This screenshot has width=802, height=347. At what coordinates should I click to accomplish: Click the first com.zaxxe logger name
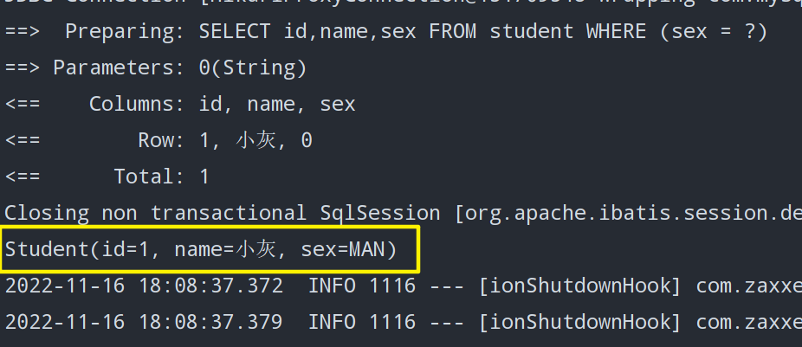tap(749, 286)
